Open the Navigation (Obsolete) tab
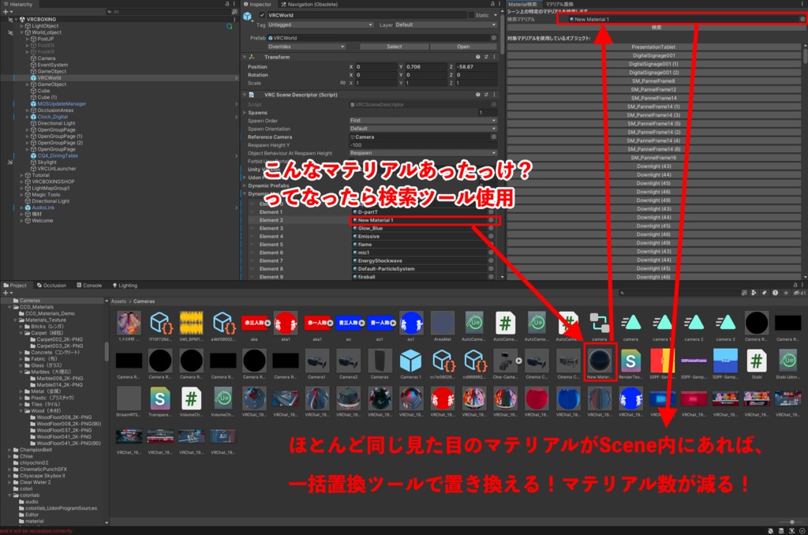The width and height of the screenshot is (808, 535). tap(312, 4)
